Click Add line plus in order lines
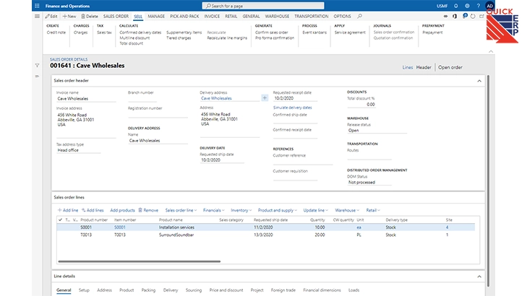This screenshot has height=296, width=527. [67, 210]
